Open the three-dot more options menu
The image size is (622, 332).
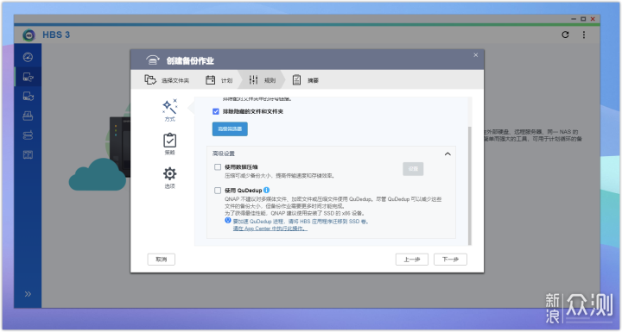[584, 34]
